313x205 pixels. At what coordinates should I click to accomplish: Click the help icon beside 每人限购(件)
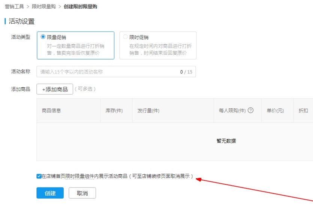pyautogui.click(x=251, y=111)
